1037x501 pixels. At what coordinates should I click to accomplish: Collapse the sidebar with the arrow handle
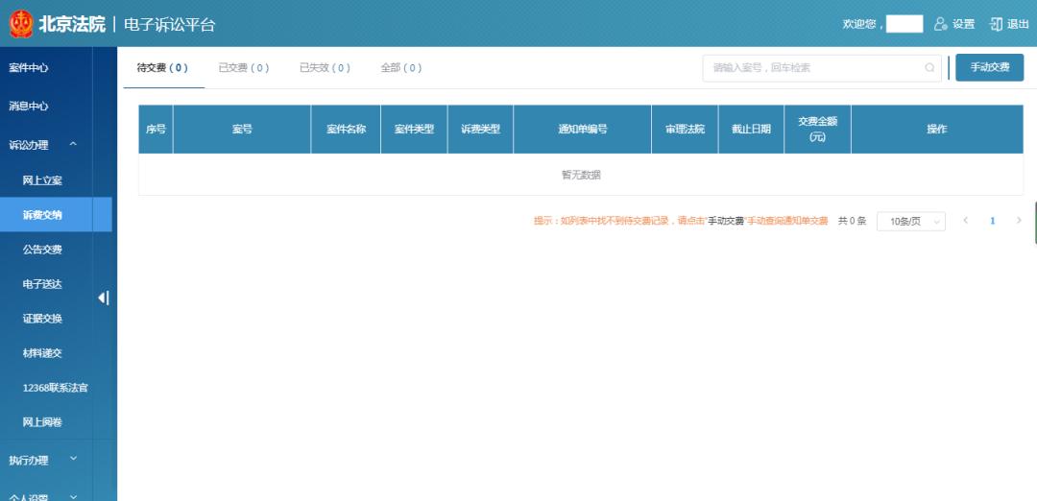pos(103,298)
